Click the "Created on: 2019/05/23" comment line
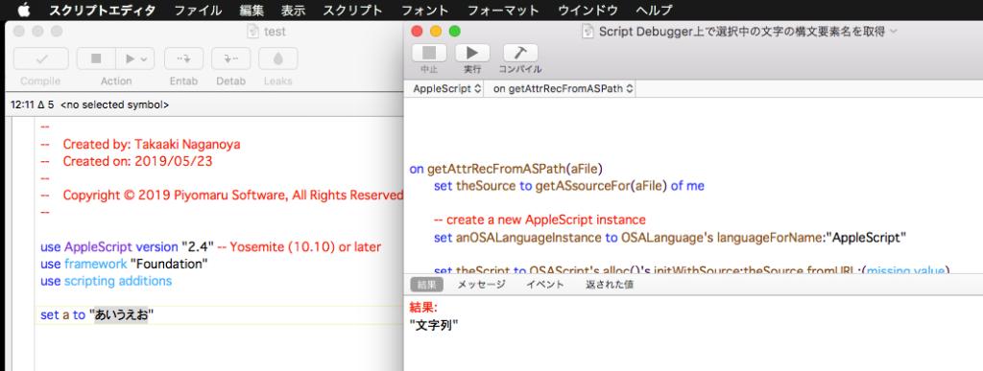 point(127,161)
